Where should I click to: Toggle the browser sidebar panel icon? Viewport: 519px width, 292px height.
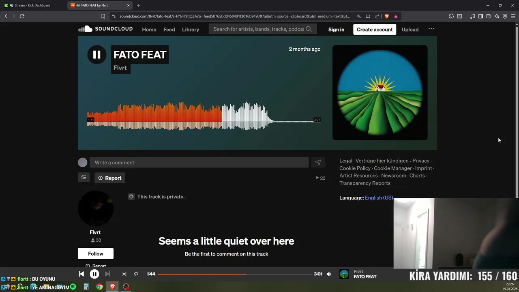click(480, 16)
